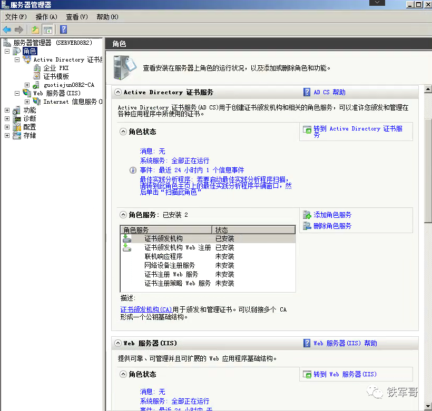Click the Back arrow toolbar icon
This screenshot has width=432, height=411.
(x=7, y=29)
